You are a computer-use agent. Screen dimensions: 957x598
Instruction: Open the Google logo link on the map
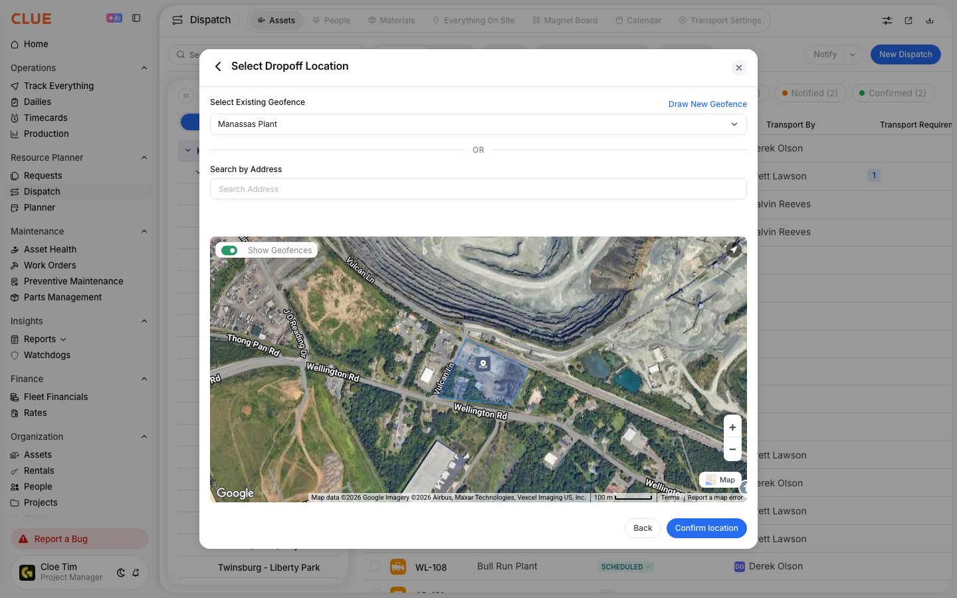coord(235,493)
